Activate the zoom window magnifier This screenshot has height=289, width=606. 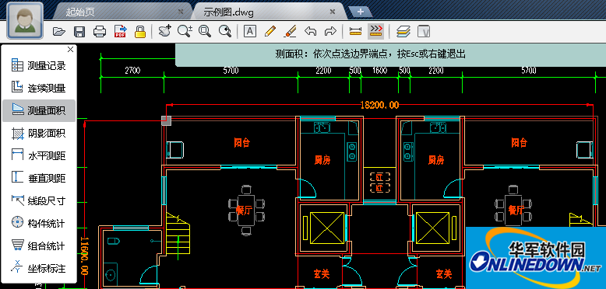[205, 31]
